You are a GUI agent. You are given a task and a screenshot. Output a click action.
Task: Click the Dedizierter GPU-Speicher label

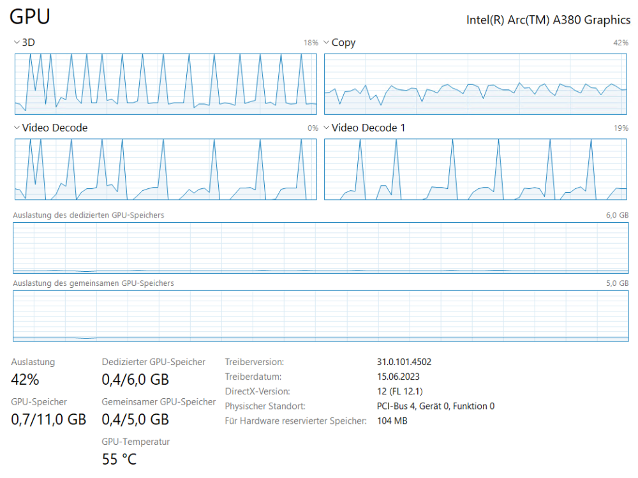153,362
